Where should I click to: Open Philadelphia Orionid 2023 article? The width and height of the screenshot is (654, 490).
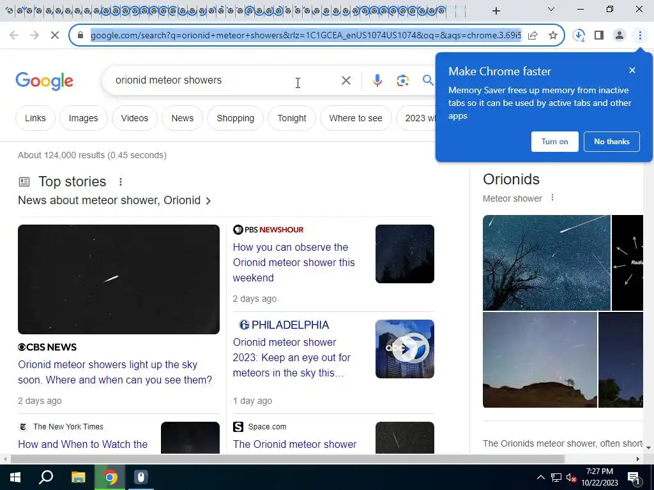[x=291, y=357]
